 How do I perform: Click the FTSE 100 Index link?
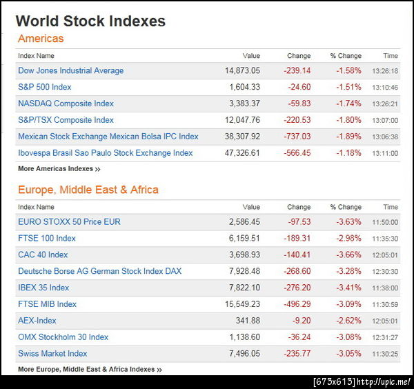[47, 238]
